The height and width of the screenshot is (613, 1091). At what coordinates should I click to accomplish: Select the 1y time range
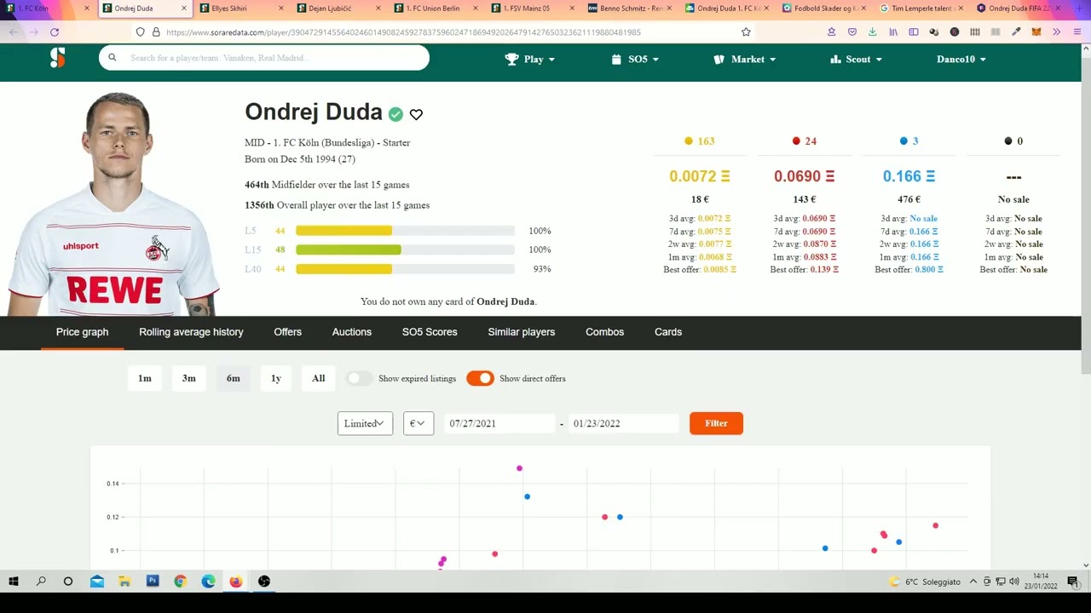[x=276, y=378]
